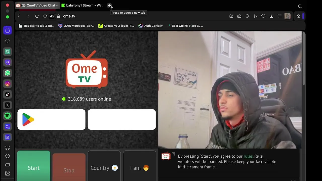This screenshot has width=322, height=181.
Task: Click the page vertical scrollbar
Action: (x=304, y=58)
